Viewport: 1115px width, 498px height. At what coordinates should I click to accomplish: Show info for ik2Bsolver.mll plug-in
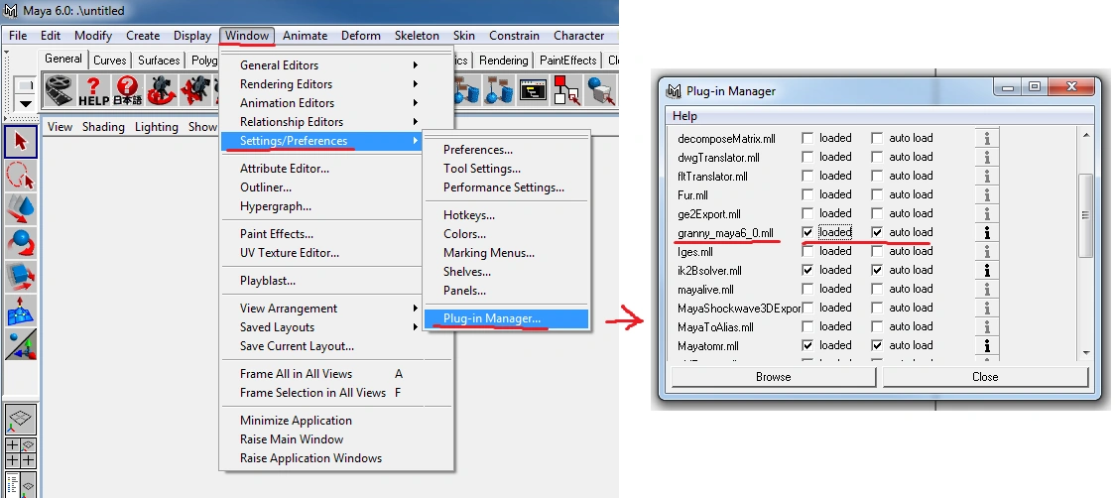[986, 271]
